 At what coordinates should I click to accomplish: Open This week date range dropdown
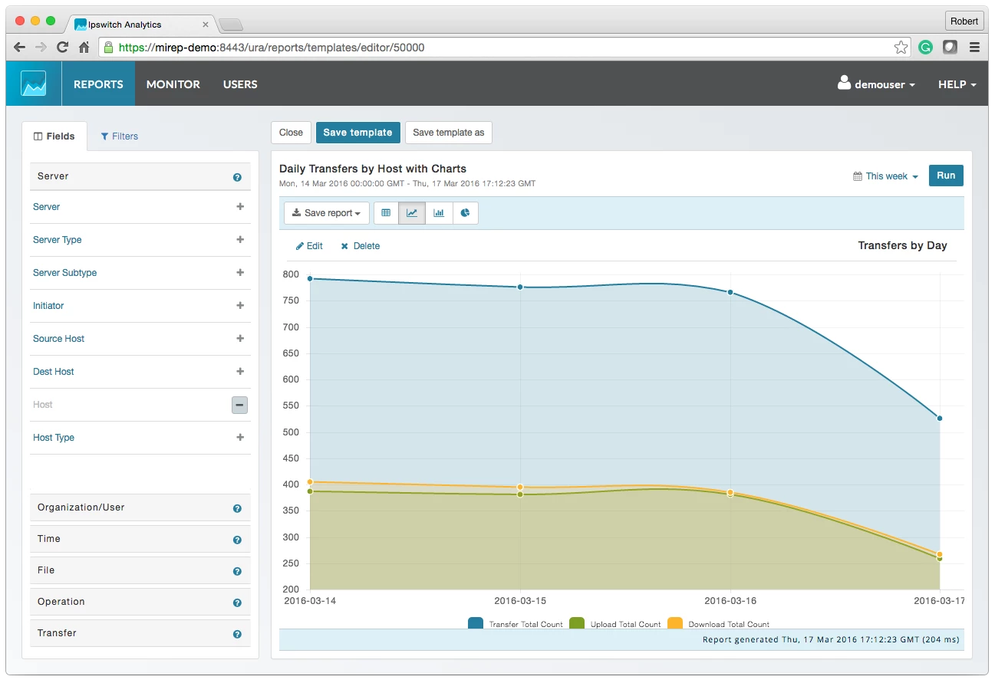(886, 176)
